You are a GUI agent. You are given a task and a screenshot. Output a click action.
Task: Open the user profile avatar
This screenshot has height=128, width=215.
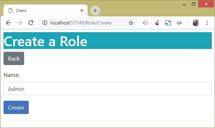[x=196, y=23]
